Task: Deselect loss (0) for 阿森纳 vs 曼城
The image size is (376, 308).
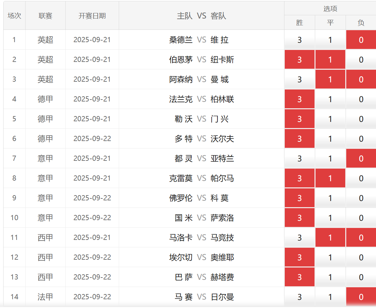Action: pos(361,79)
